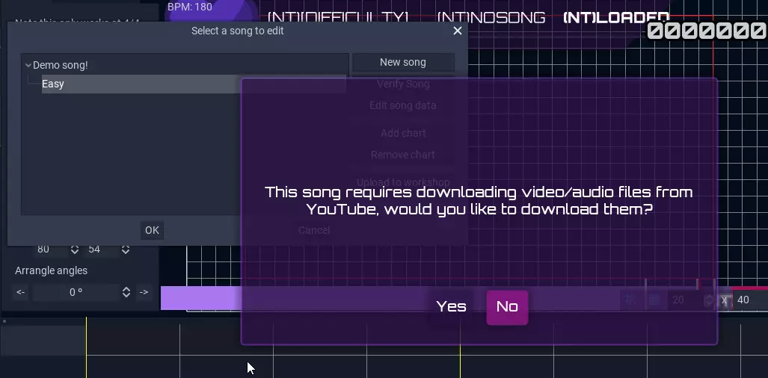Confirm YouTube download with Yes
Image resolution: width=768 pixels, height=378 pixels.
[x=451, y=306]
